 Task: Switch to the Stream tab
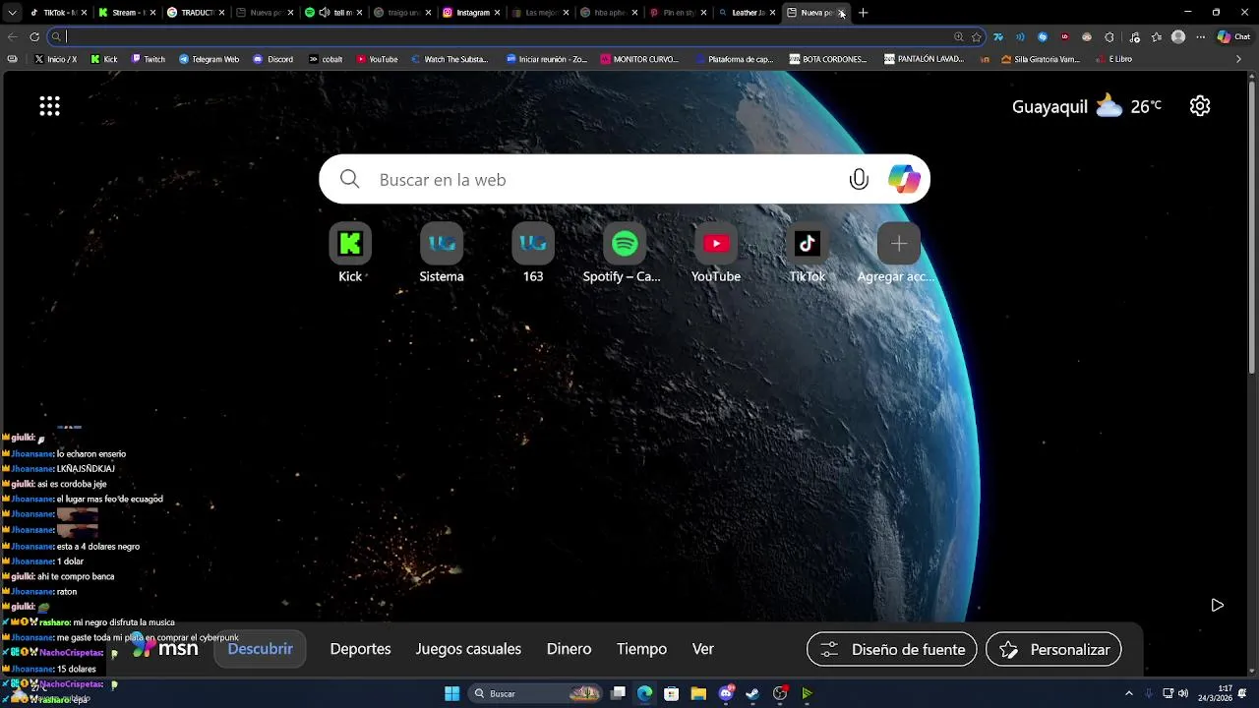[x=128, y=13]
